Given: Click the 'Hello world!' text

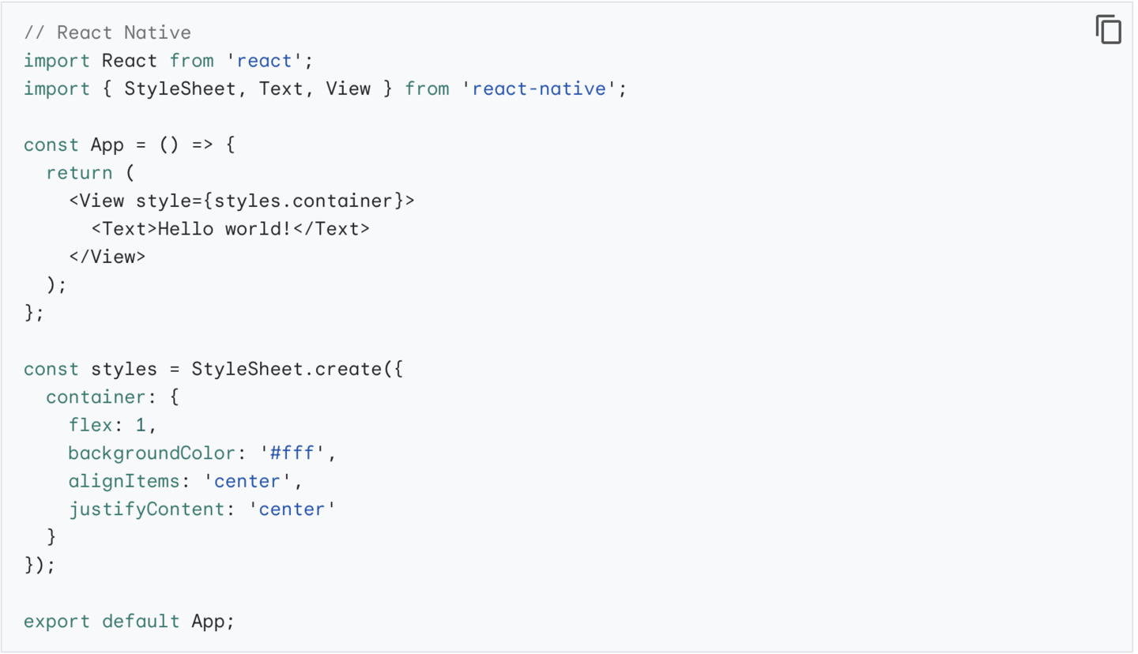Looking at the screenshot, I should click(x=224, y=229).
